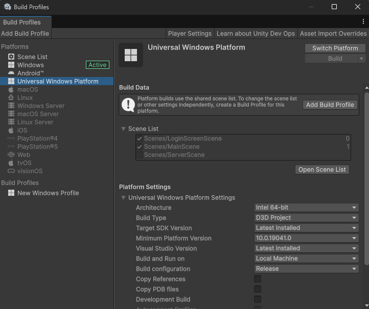Open the Build button dropdown arrow
Screen dimensions: 369x309
[361, 59]
